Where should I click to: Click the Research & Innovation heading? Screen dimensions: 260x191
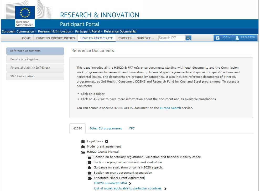100,15
